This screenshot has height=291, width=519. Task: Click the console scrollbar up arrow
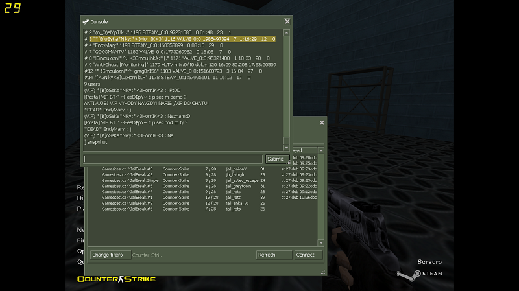[x=286, y=33]
